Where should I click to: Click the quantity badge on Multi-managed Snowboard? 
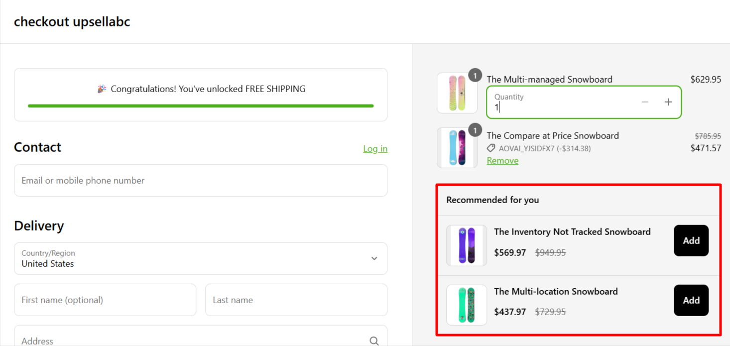pyautogui.click(x=475, y=75)
